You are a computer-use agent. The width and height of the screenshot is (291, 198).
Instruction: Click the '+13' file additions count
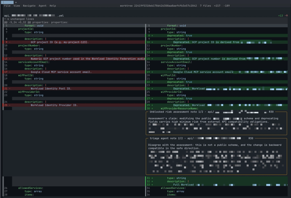click(x=281, y=16)
